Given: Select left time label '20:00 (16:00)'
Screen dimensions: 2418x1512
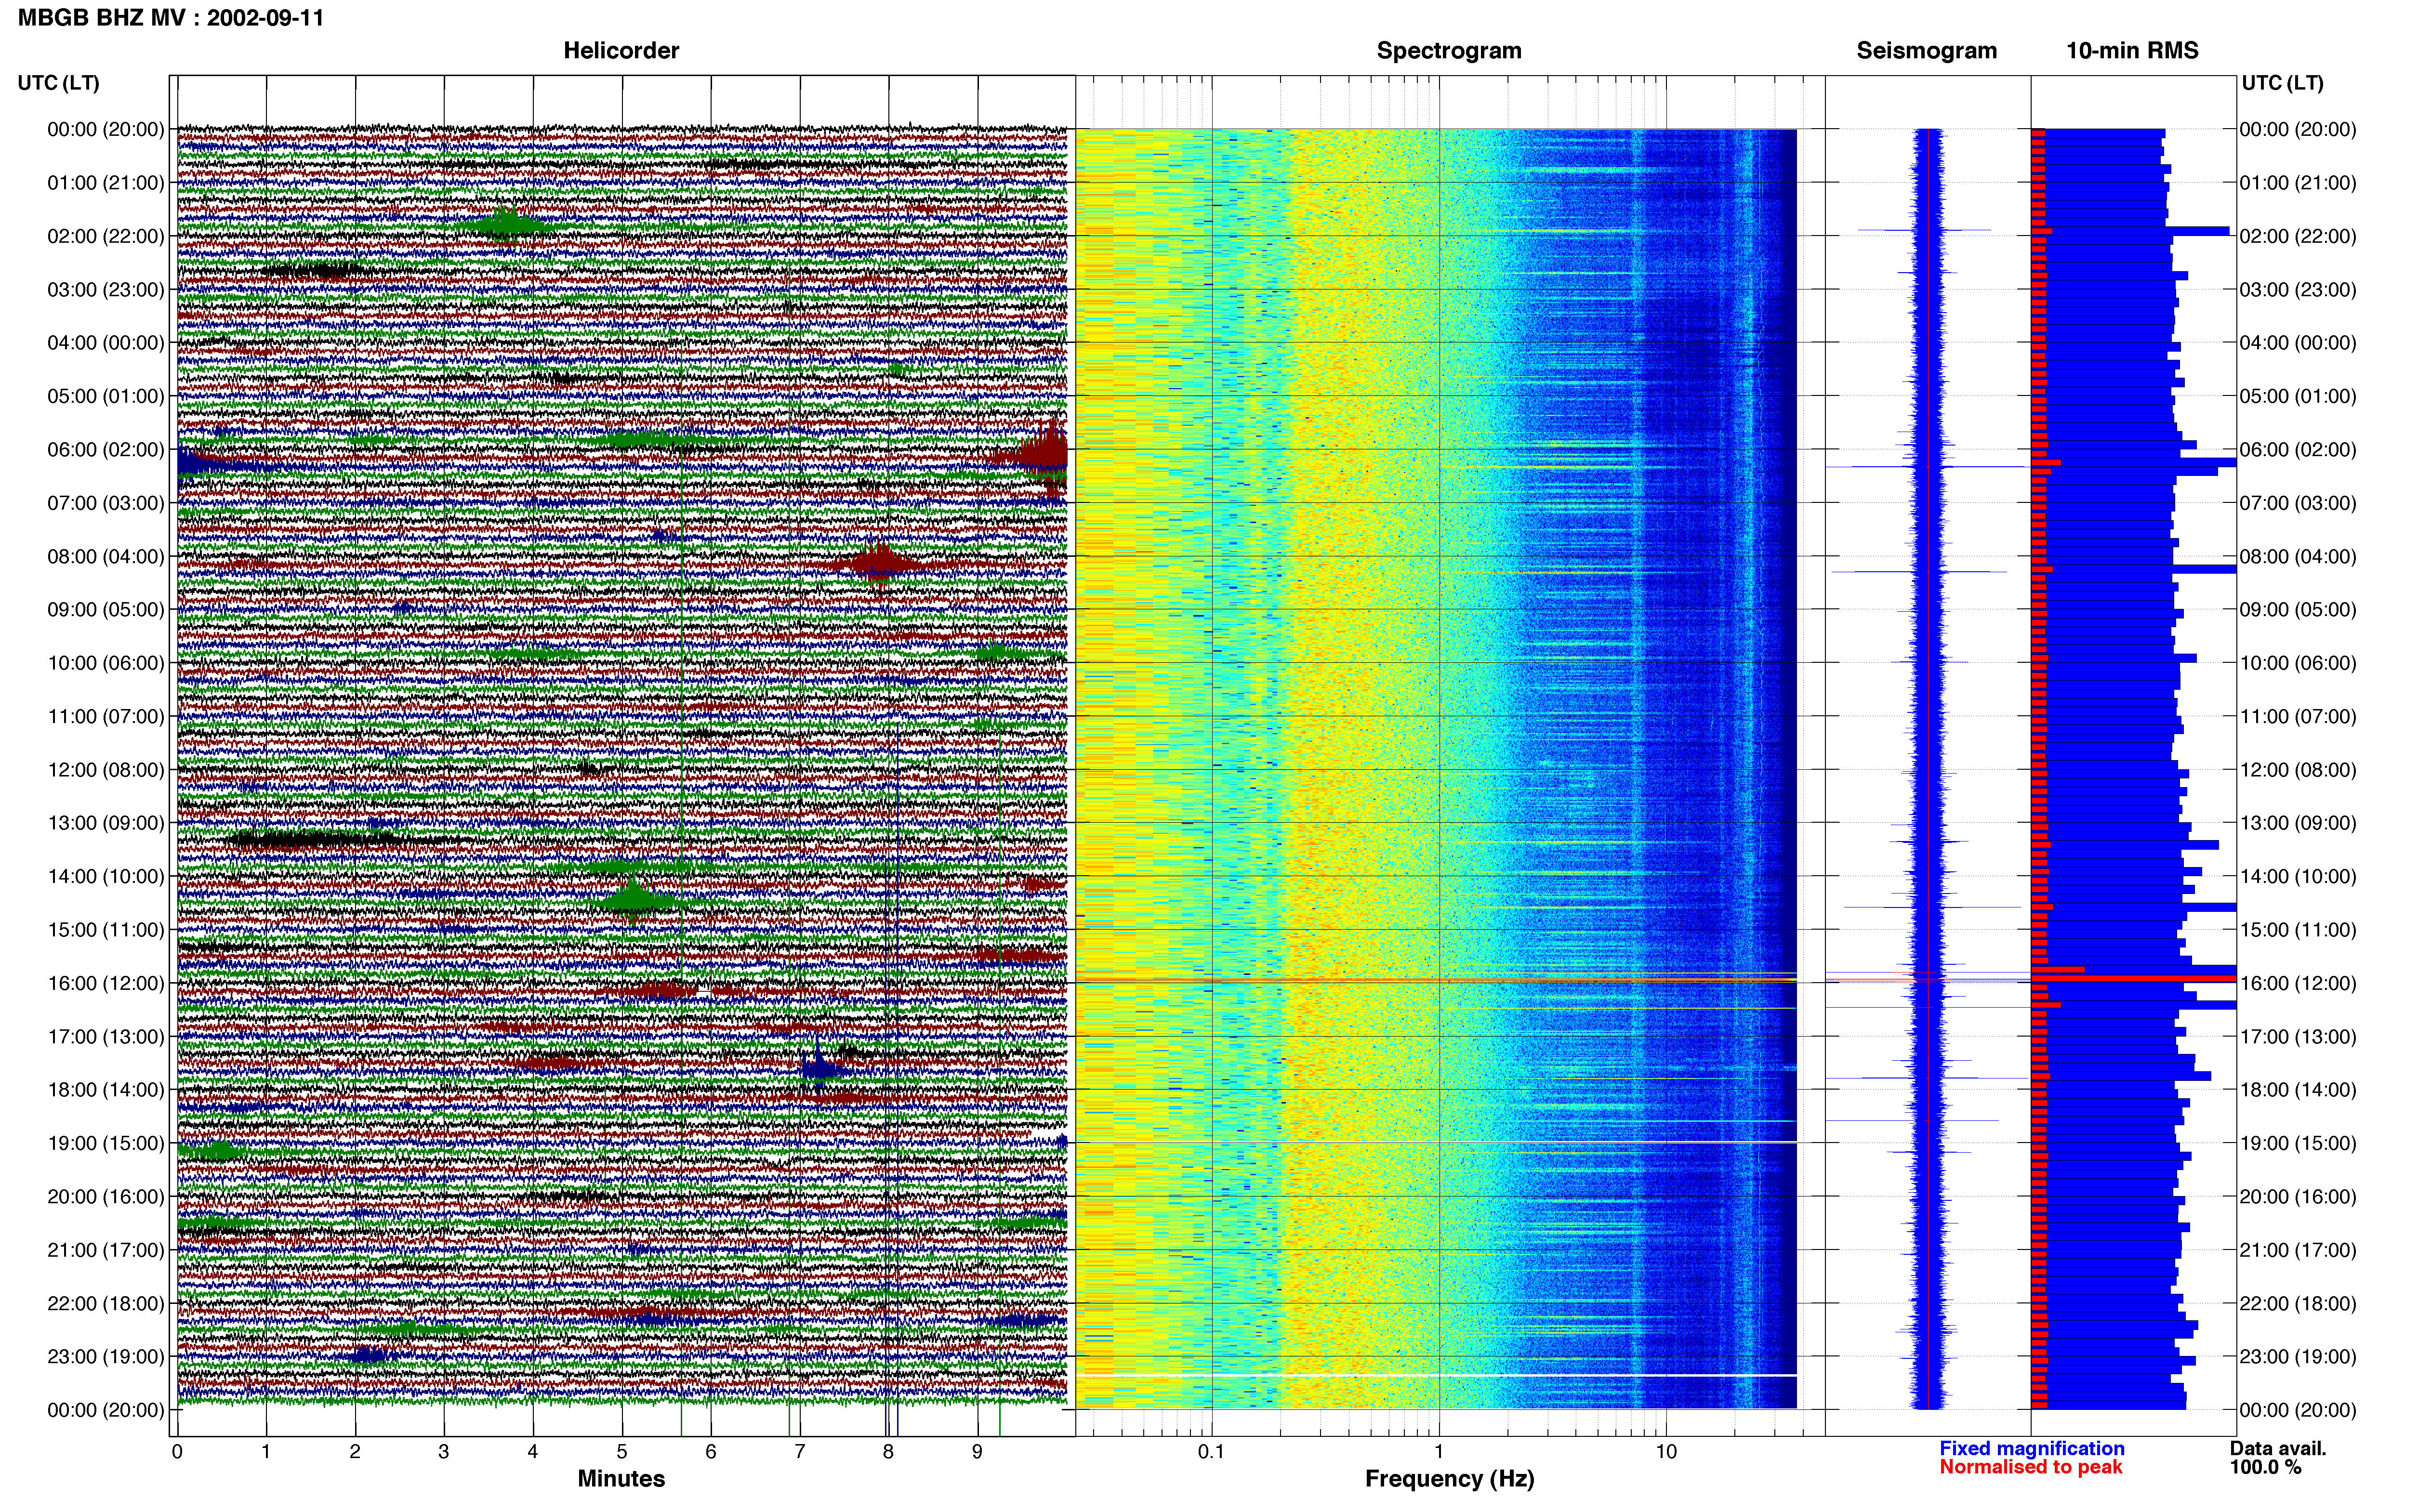Looking at the screenshot, I should (x=106, y=1197).
